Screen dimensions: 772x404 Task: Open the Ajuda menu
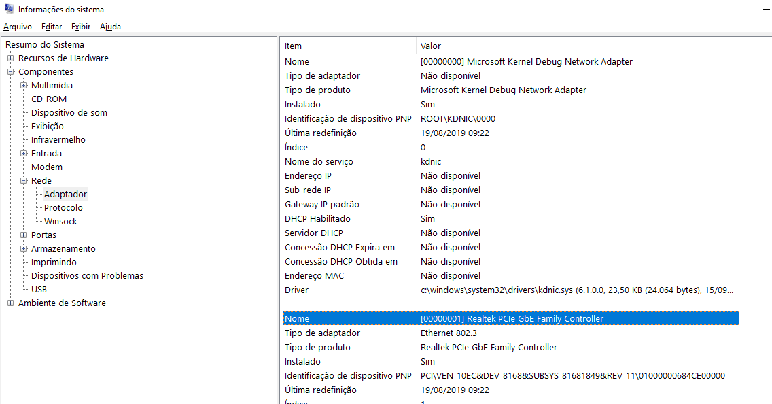pos(110,27)
